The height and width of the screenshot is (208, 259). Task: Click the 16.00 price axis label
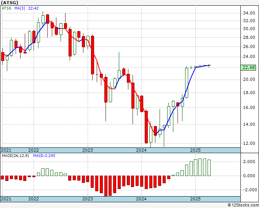249,107
